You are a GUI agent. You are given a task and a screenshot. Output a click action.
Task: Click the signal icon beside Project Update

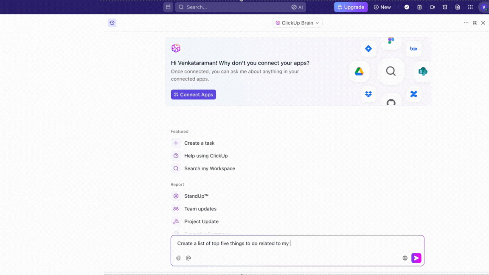[x=176, y=222]
